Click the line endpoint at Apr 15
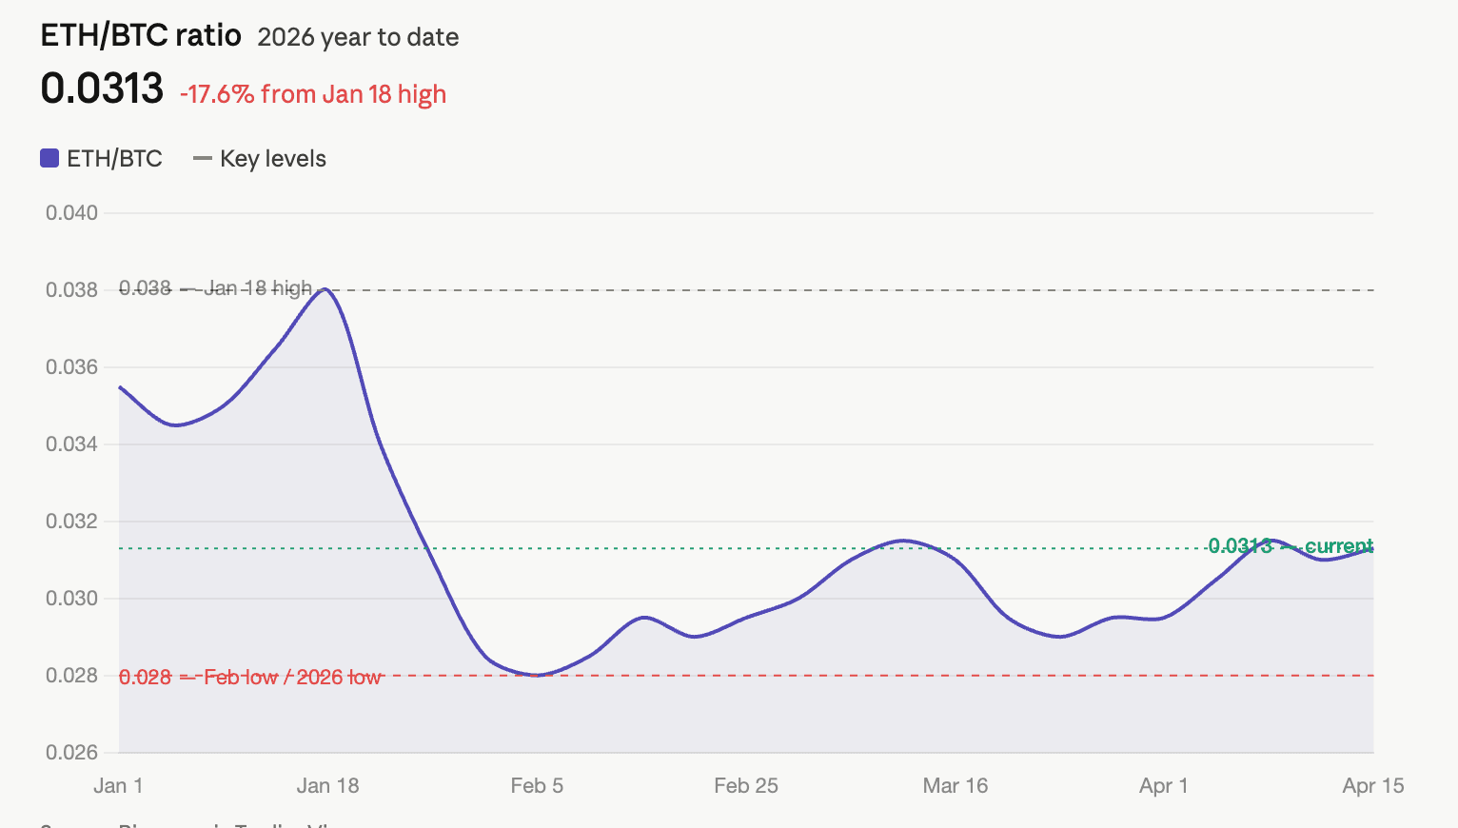 click(1372, 548)
